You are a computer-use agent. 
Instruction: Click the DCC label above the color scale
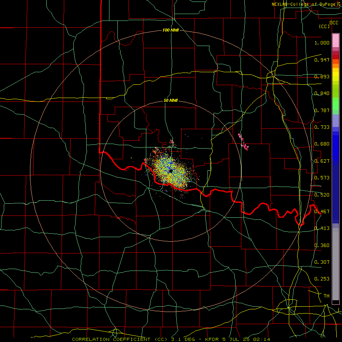(334, 22)
